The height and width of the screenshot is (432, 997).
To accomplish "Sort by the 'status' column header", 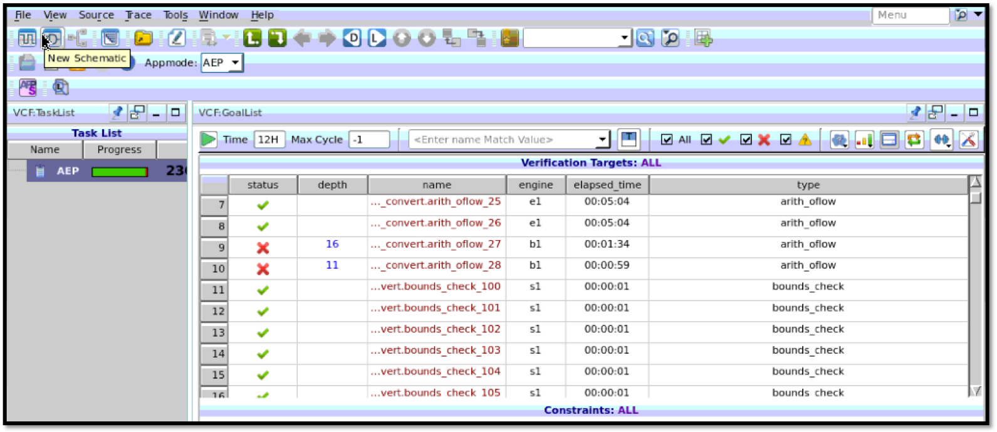I will pos(263,185).
